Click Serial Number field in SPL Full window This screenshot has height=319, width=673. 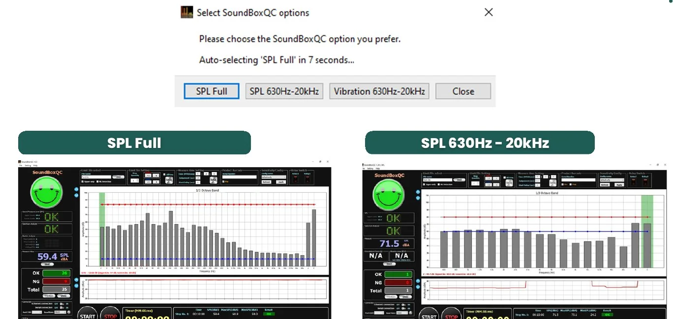(x=240, y=177)
